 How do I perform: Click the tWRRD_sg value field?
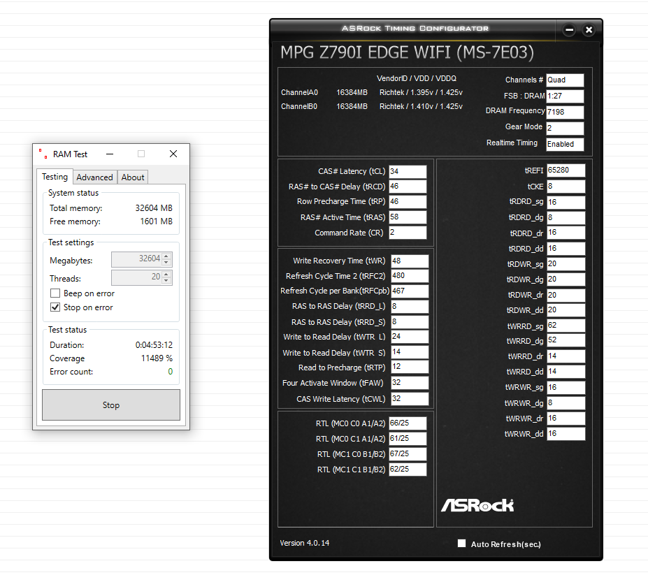point(566,326)
